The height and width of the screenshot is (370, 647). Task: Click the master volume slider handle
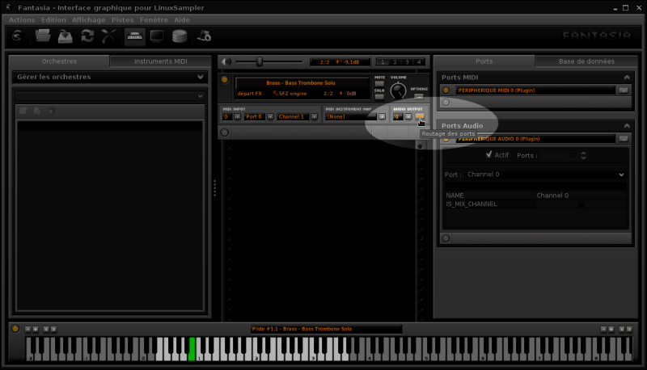(x=259, y=62)
